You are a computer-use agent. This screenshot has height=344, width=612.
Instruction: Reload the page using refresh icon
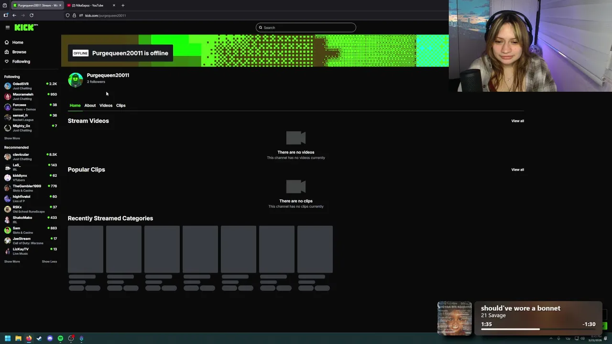click(32, 15)
